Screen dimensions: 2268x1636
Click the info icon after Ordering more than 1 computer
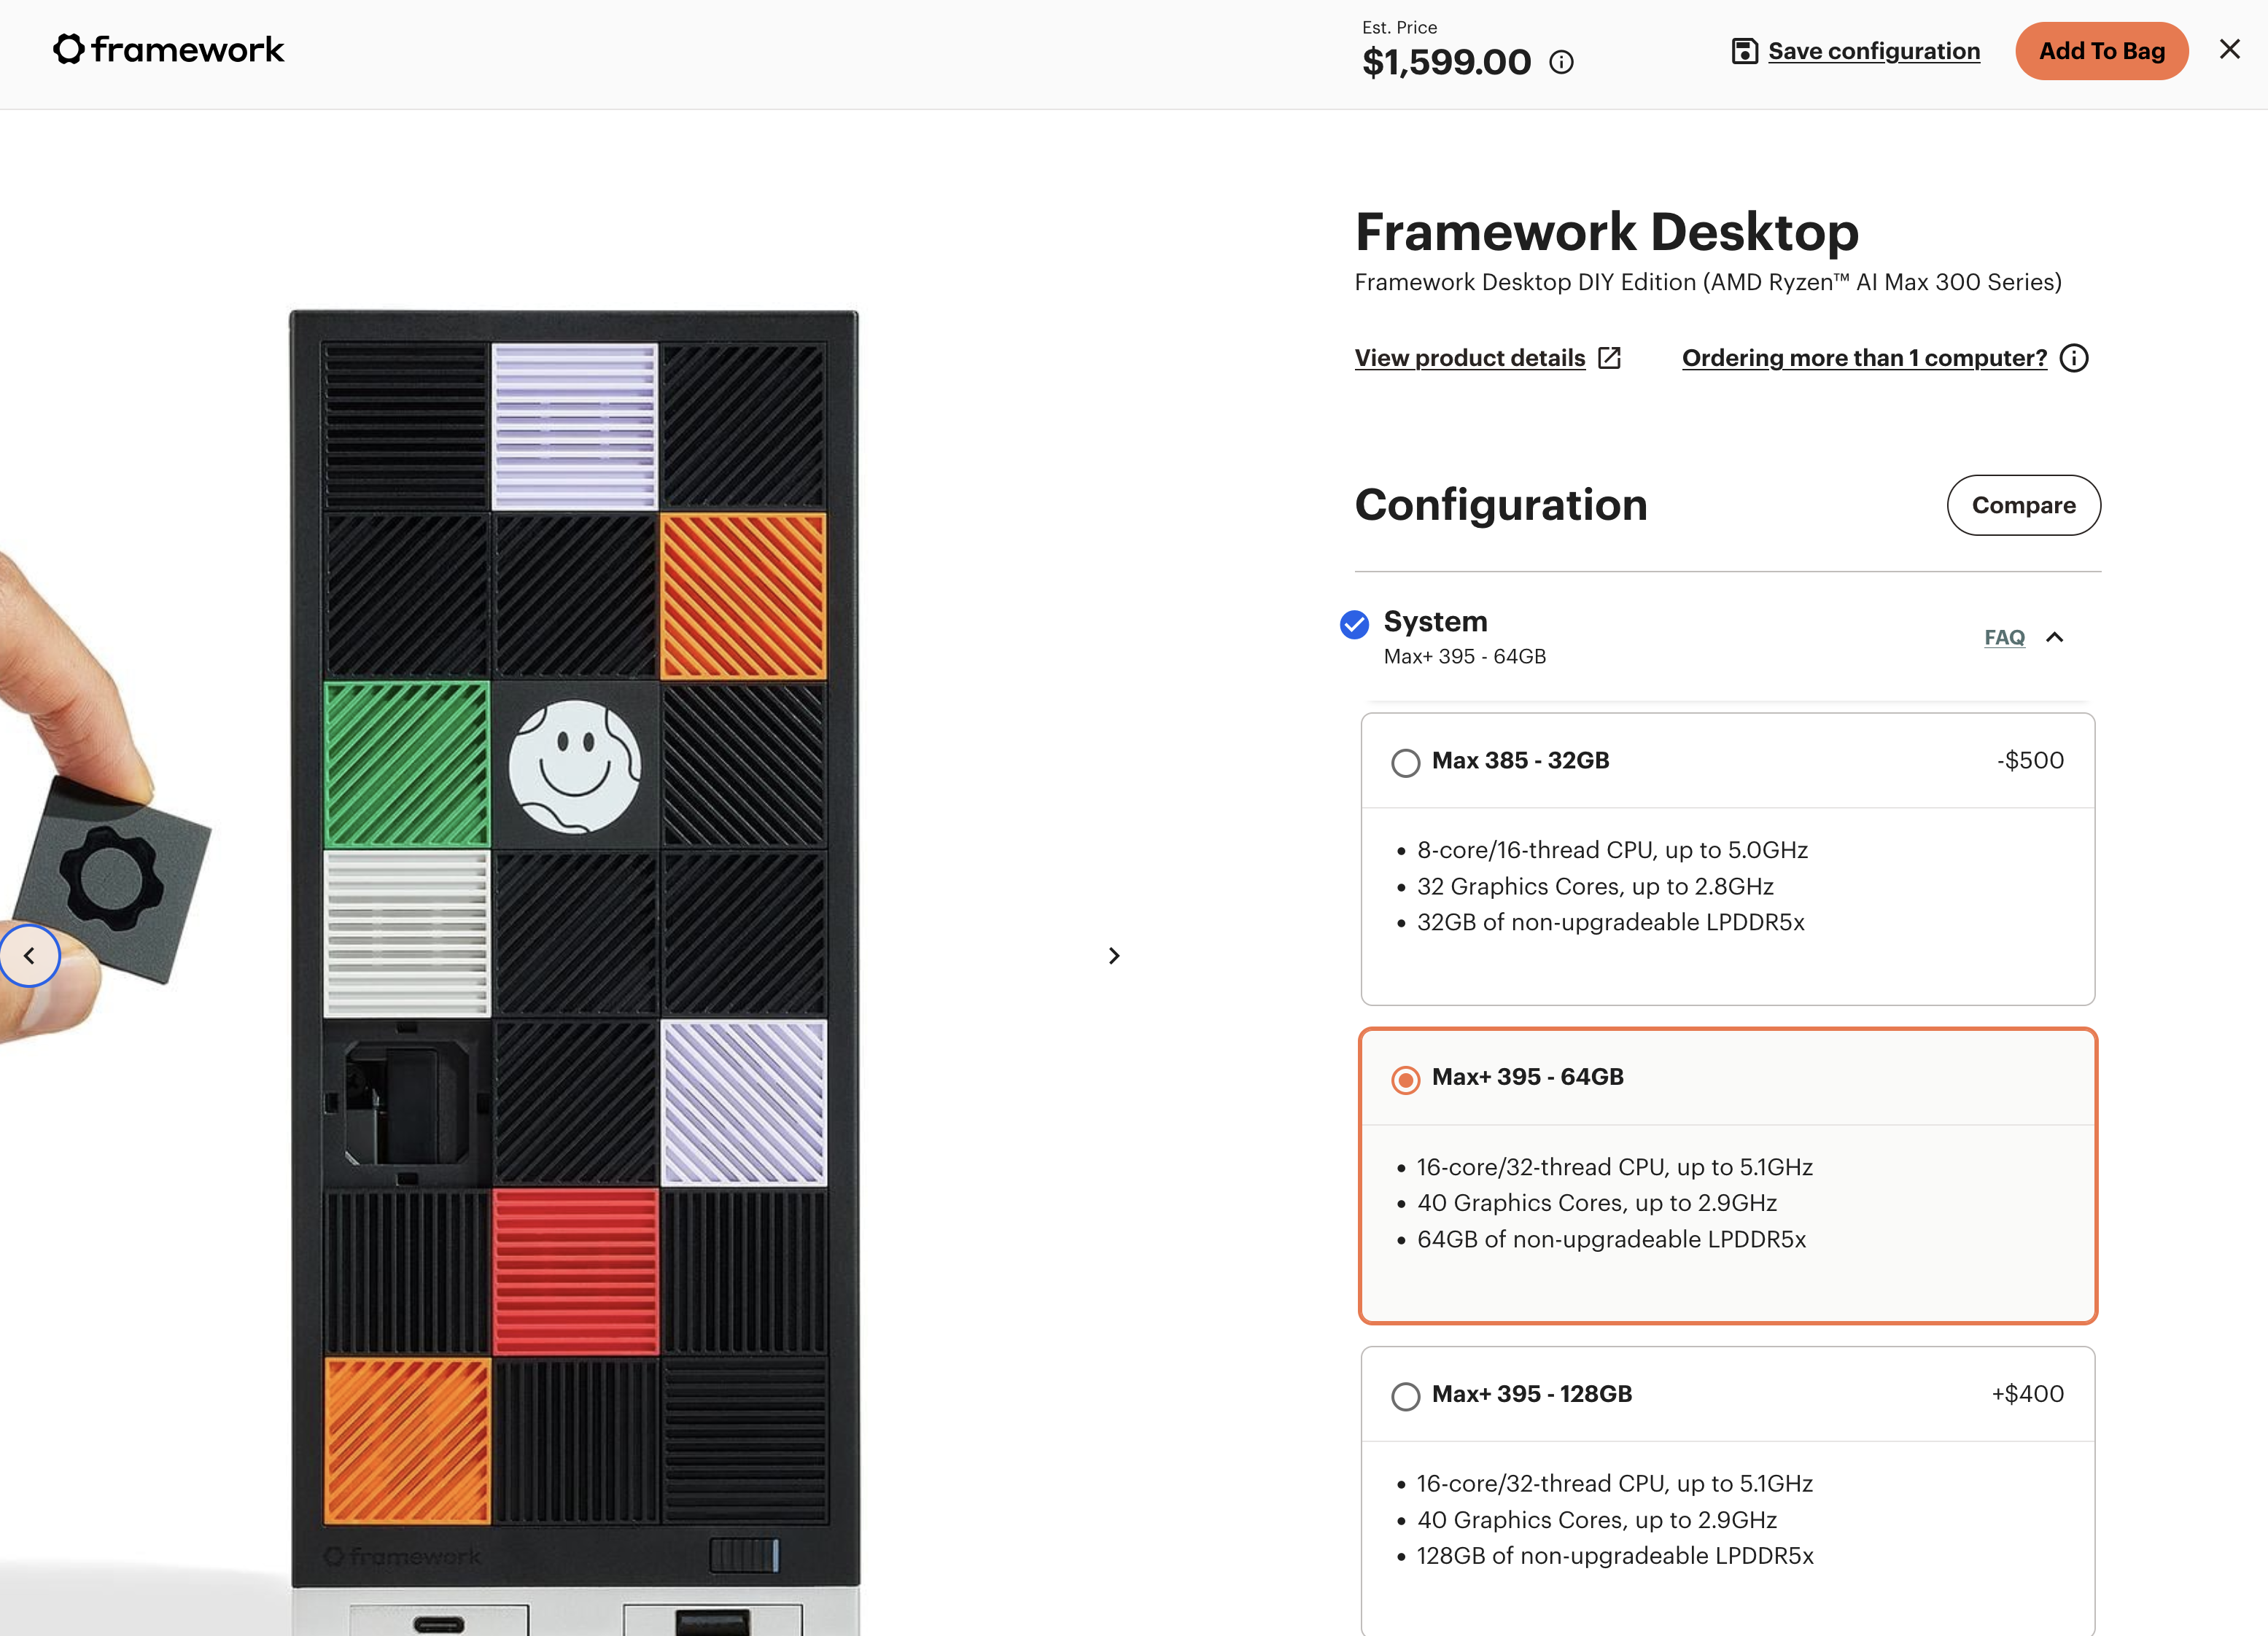pos(2074,358)
